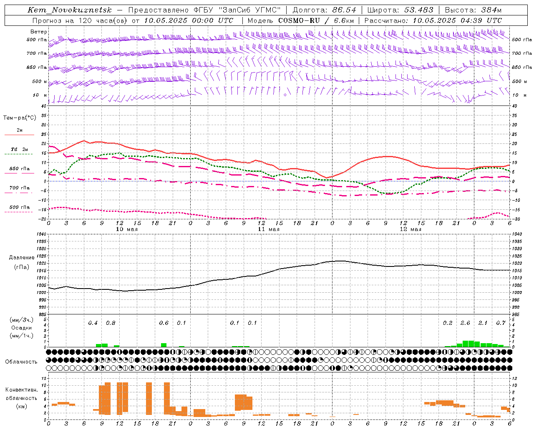Click the 'Широта: 53.483' latitude value
The width and height of the screenshot is (534, 427).
[400, 10]
